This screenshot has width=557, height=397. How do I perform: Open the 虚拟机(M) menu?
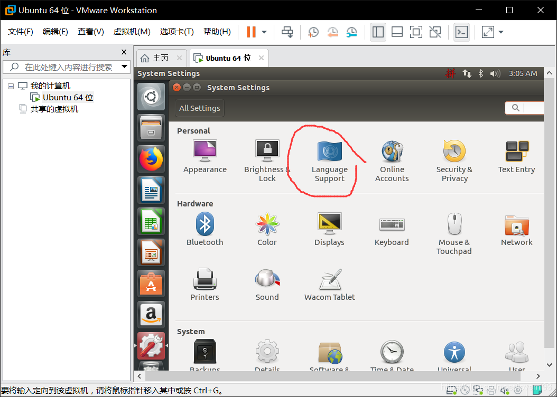point(132,32)
